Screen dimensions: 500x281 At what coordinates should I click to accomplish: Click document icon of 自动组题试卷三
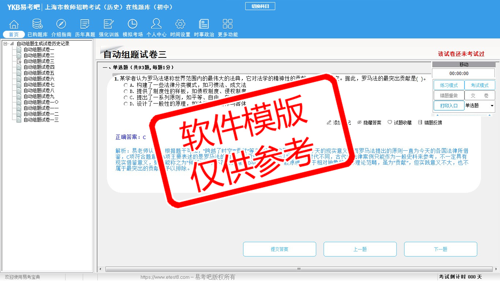19,61
